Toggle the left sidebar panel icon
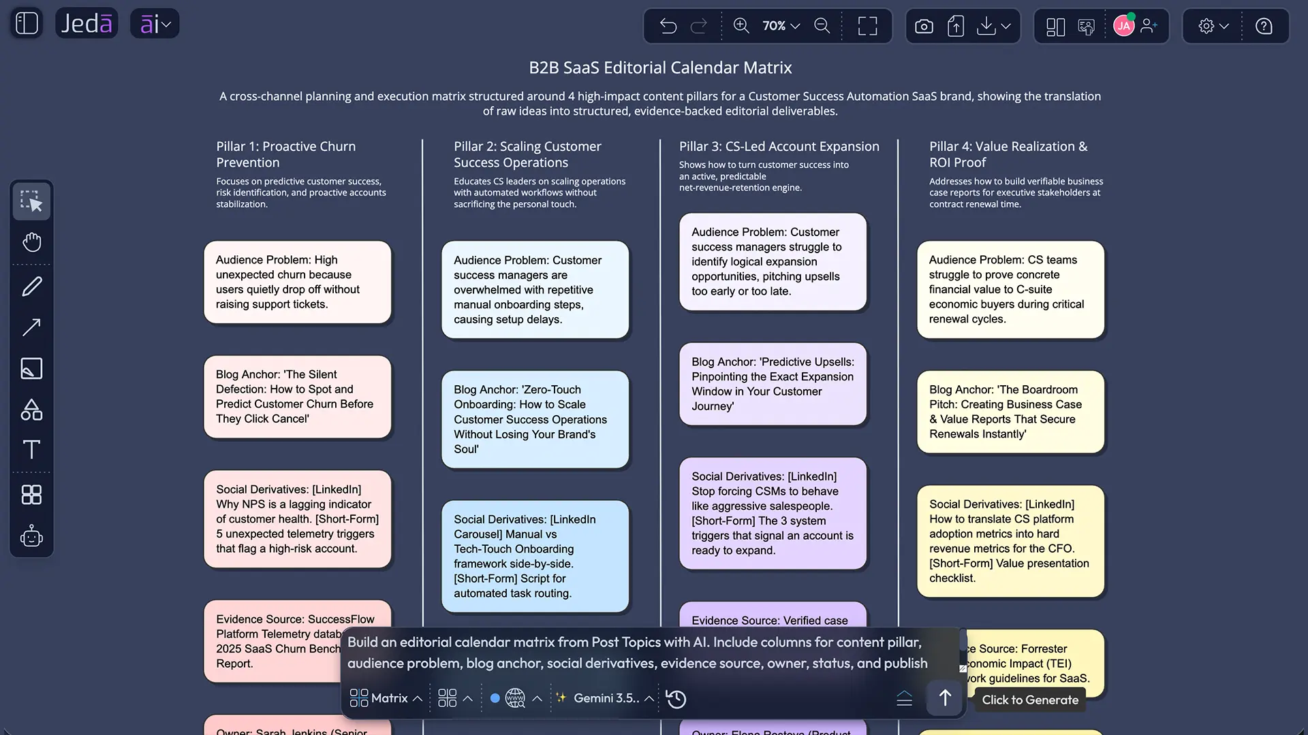Image resolution: width=1308 pixels, height=735 pixels. [x=27, y=24]
